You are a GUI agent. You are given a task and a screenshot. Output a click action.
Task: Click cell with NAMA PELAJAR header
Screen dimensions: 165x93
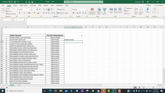(x=28, y=36)
